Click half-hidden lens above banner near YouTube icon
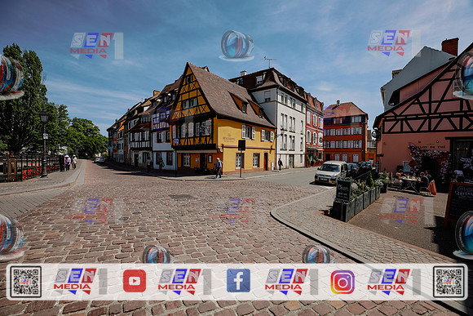 157,254
